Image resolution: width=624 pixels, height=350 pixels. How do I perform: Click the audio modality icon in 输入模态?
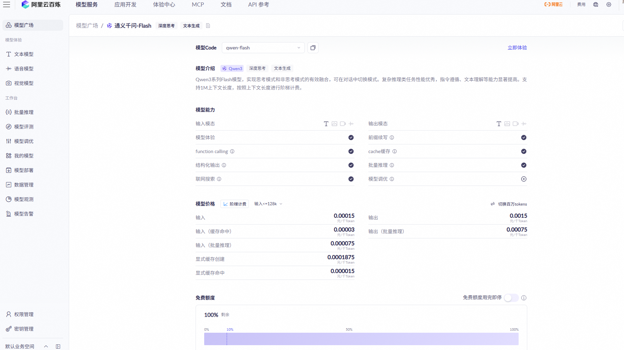(351, 124)
